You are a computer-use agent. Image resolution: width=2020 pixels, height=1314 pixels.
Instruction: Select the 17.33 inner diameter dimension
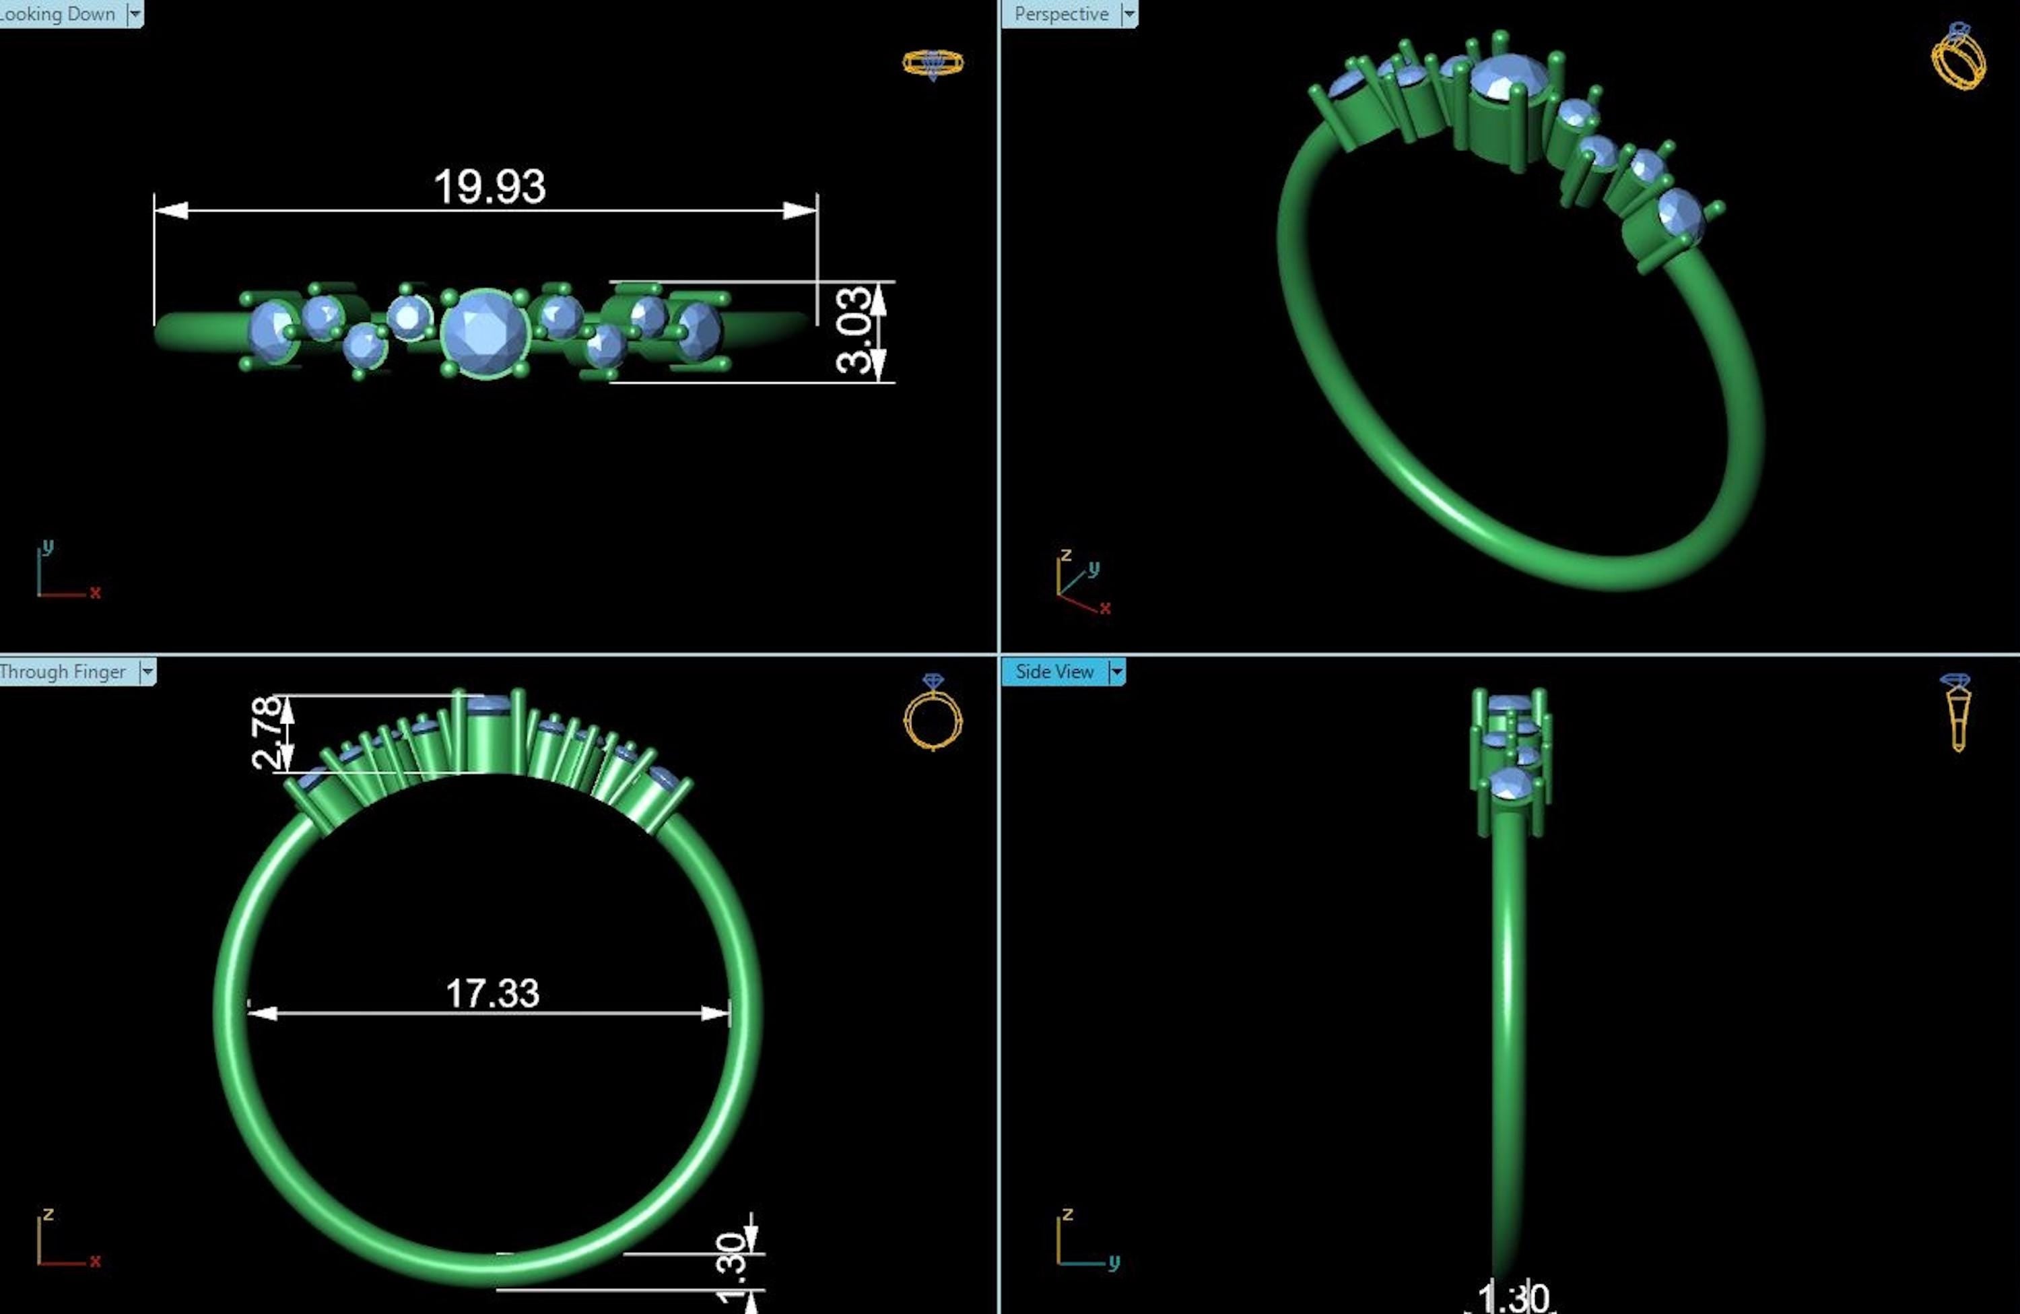(492, 993)
